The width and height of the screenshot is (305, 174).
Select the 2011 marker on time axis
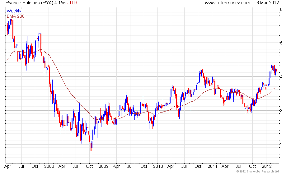213,166
